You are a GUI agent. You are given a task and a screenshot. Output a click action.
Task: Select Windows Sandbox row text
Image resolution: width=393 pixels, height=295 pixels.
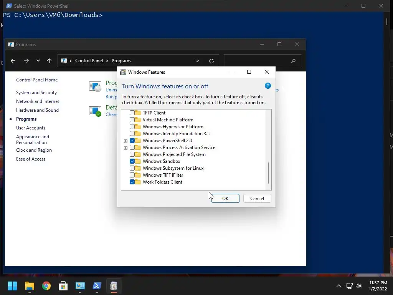click(x=162, y=161)
